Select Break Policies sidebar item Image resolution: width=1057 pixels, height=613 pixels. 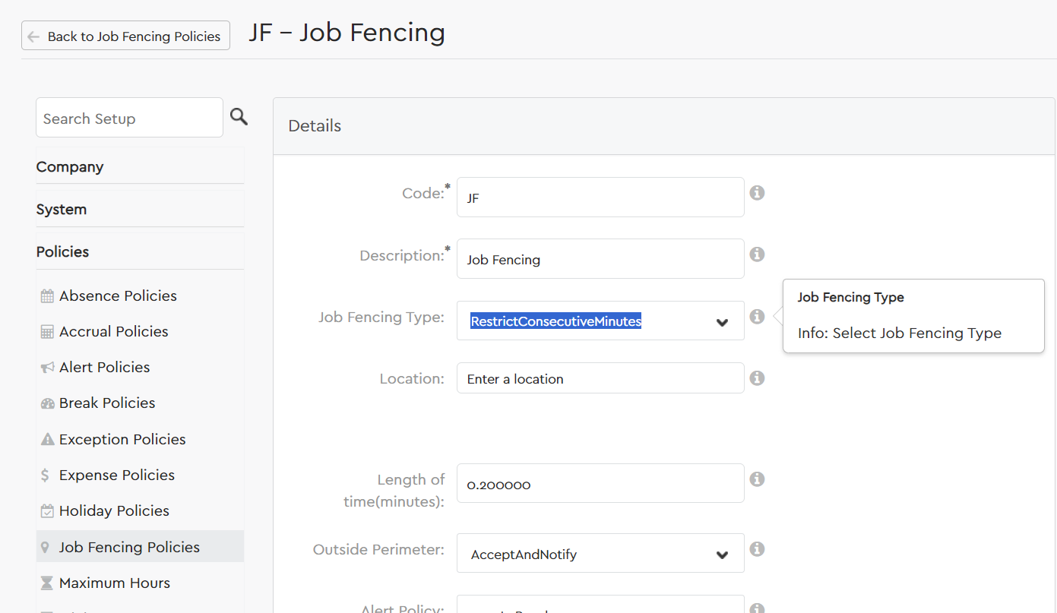pyautogui.click(x=107, y=403)
